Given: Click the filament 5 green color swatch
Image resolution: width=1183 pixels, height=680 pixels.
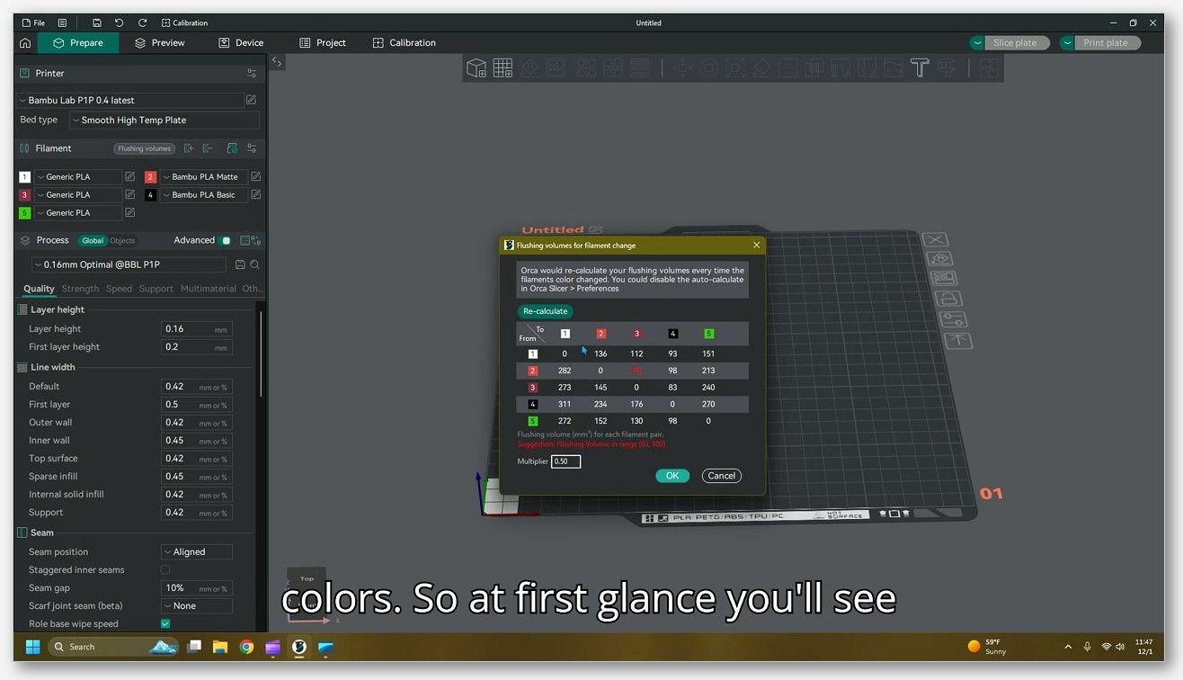Looking at the screenshot, I should pos(24,212).
